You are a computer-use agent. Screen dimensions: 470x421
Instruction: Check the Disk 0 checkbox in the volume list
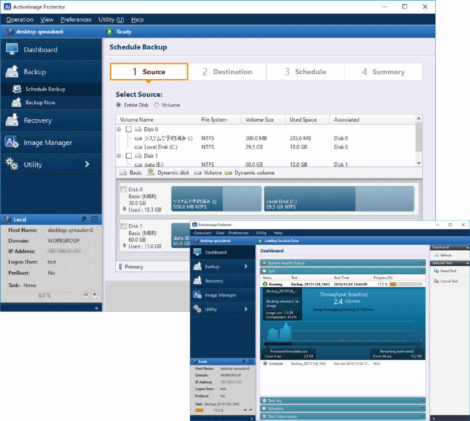tap(129, 129)
